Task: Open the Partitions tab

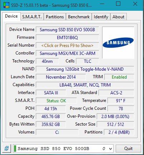Action: 55,17
